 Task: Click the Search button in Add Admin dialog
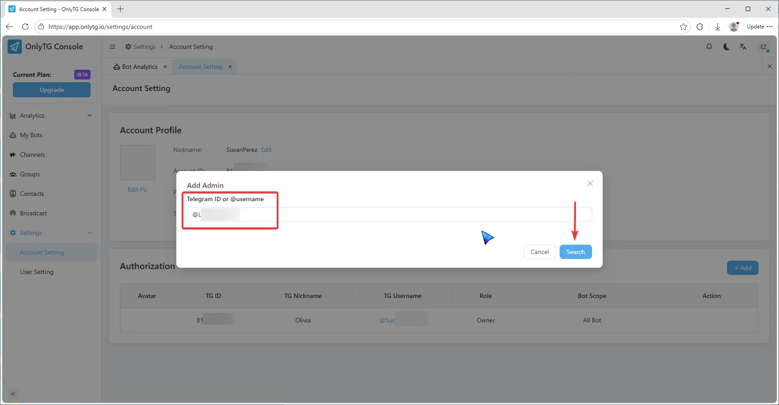point(575,252)
